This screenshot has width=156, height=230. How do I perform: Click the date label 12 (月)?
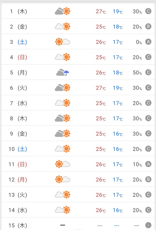point(18,180)
